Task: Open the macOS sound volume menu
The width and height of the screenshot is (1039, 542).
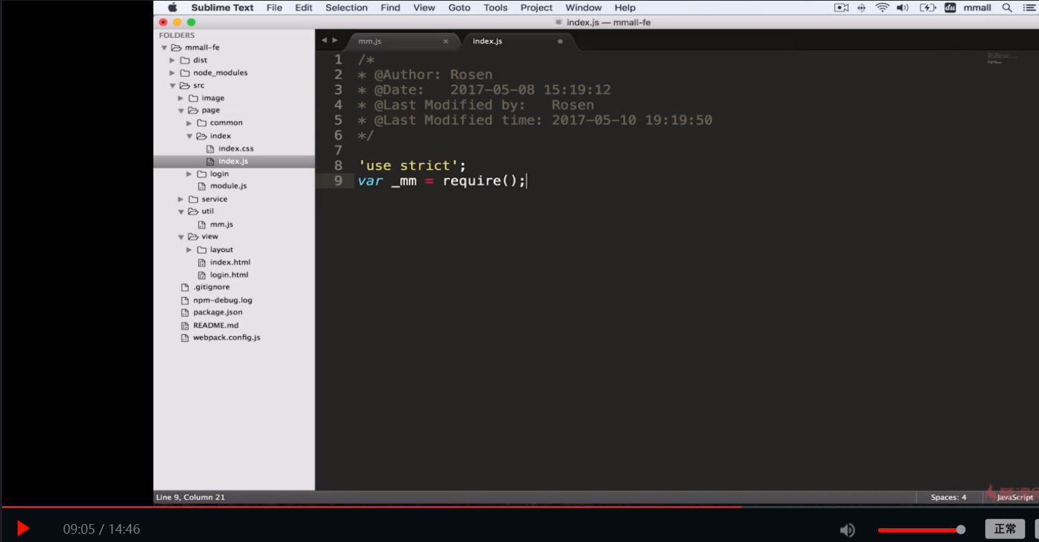Action: click(902, 8)
